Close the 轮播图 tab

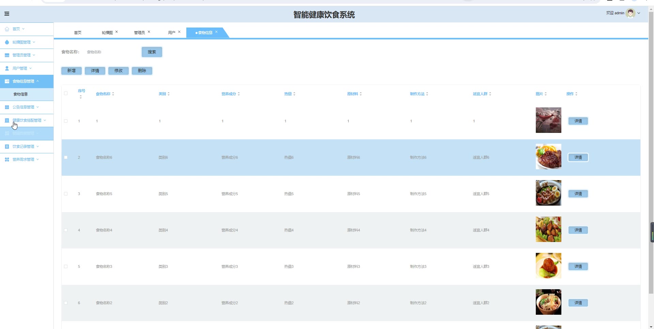pyautogui.click(x=116, y=32)
